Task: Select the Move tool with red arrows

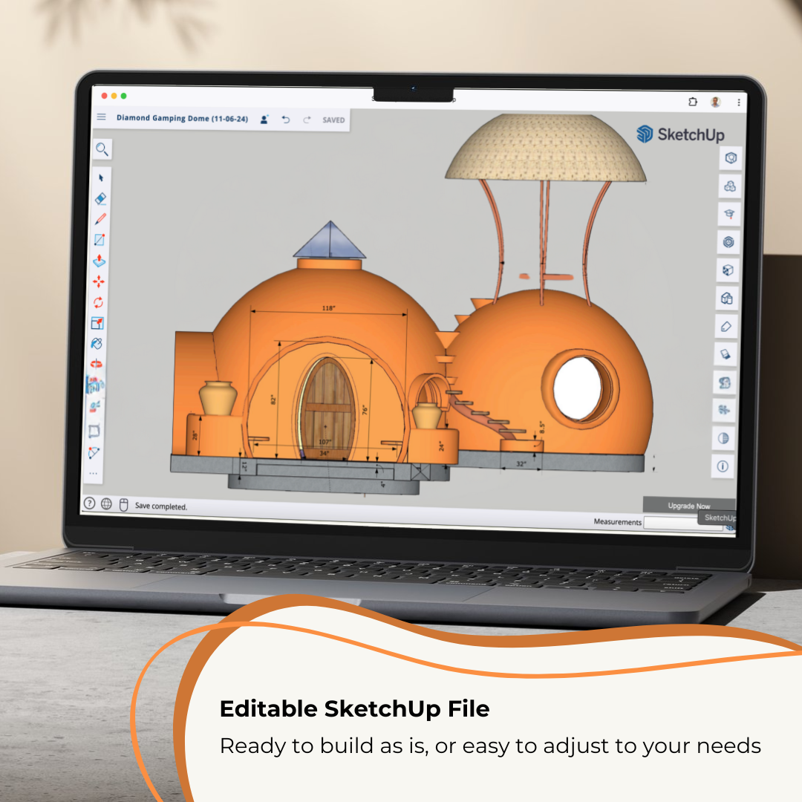Action: point(98,282)
